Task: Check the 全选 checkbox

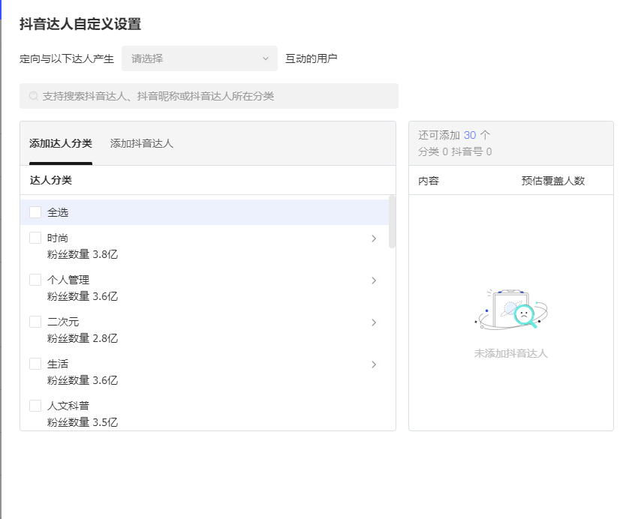Action: click(35, 212)
